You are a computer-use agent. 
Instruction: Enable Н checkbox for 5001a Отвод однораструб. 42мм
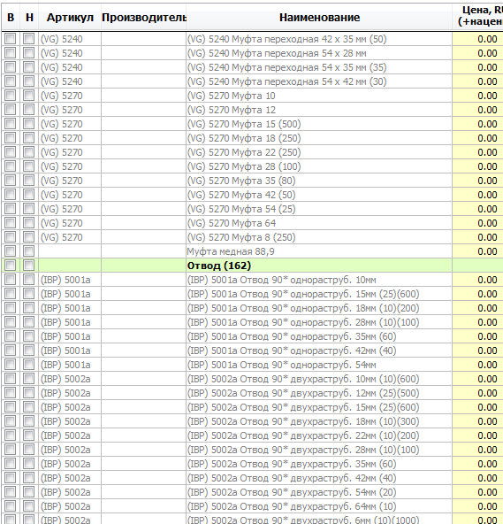point(28,351)
